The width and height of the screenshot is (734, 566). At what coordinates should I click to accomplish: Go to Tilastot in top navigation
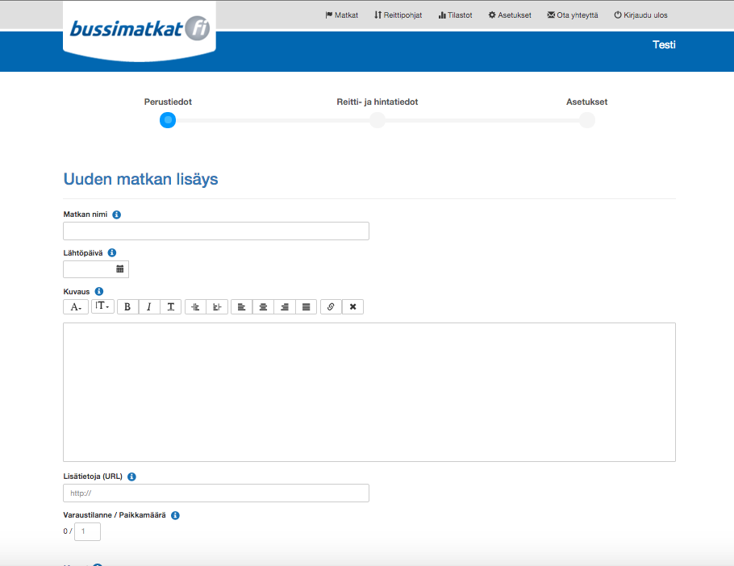click(455, 15)
